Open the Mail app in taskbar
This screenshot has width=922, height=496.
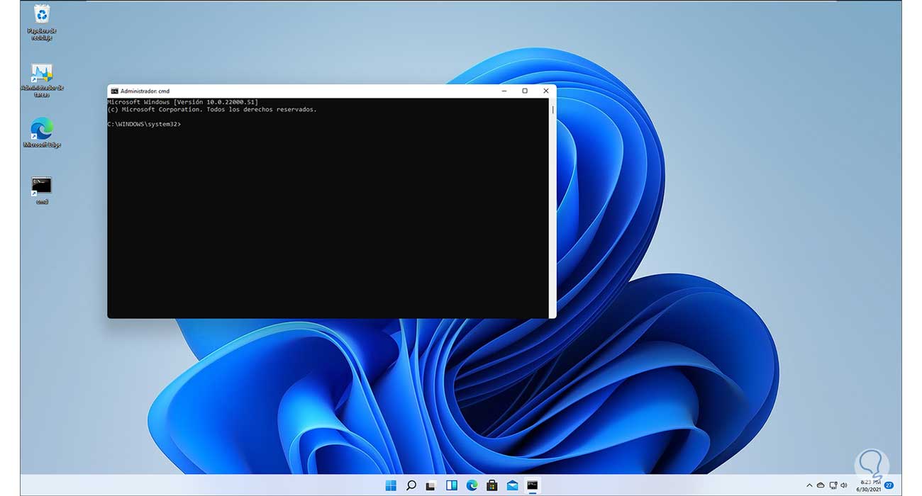point(512,485)
